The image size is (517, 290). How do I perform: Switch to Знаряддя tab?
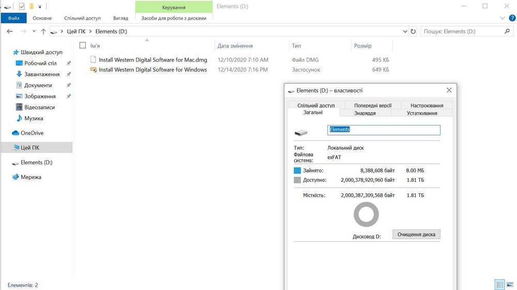tap(365, 113)
